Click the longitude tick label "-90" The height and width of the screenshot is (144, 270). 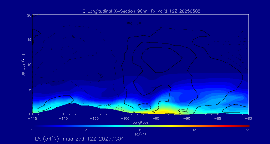tap(187, 118)
